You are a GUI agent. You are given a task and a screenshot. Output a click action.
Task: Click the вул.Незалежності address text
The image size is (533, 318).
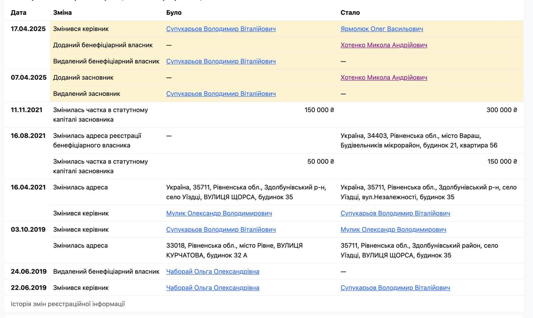(x=428, y=192)
